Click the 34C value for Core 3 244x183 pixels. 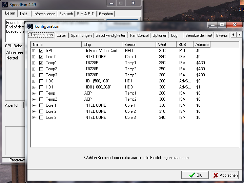coord(162,117)
